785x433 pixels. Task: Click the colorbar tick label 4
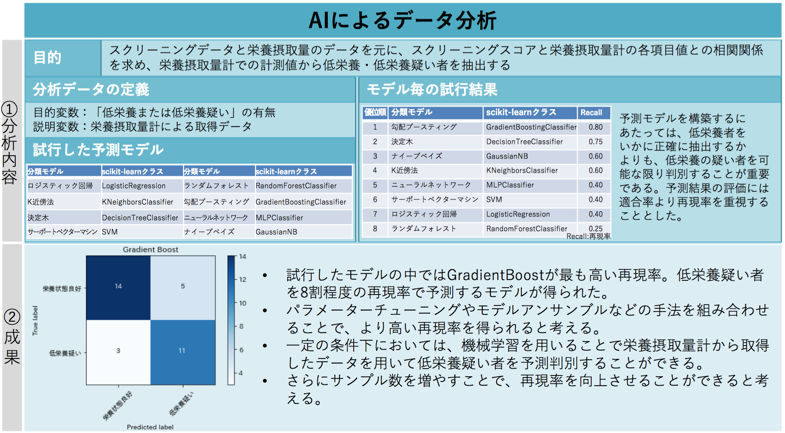tap(241, 373)
